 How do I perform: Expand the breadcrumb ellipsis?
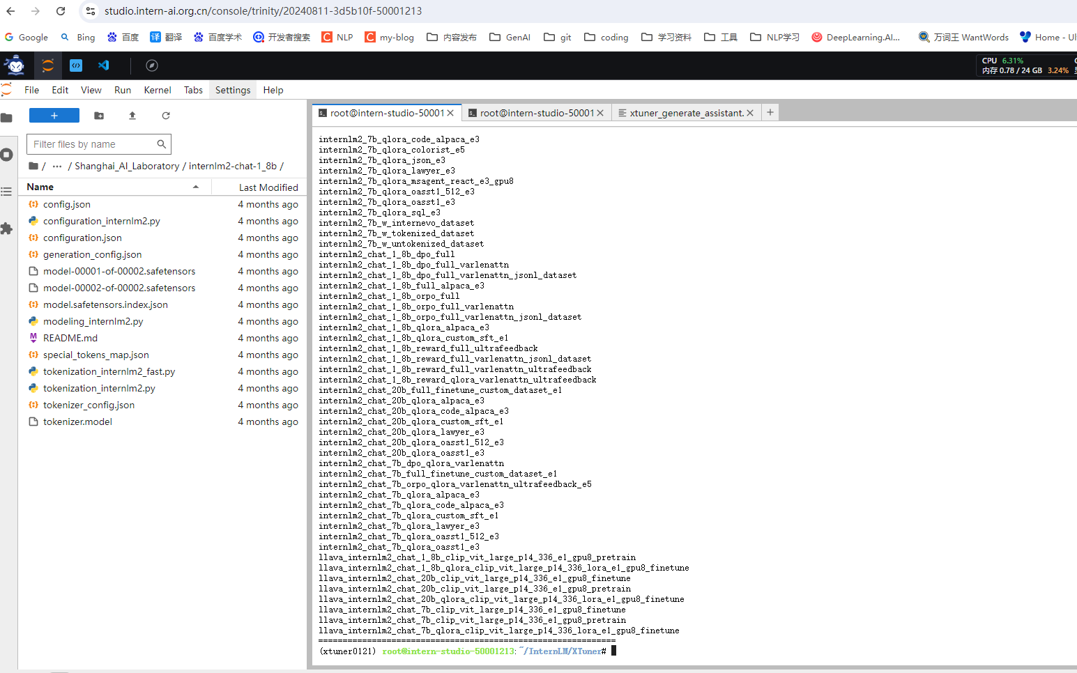[x=57, y=166]
